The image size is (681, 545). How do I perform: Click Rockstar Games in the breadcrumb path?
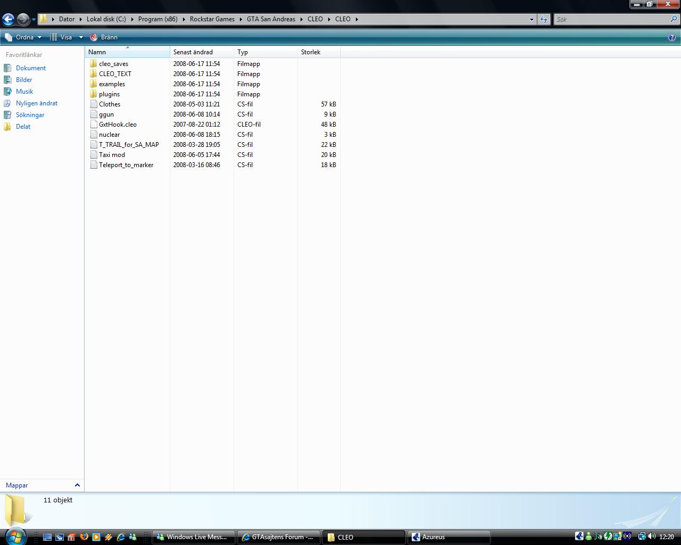coord(212,19)
